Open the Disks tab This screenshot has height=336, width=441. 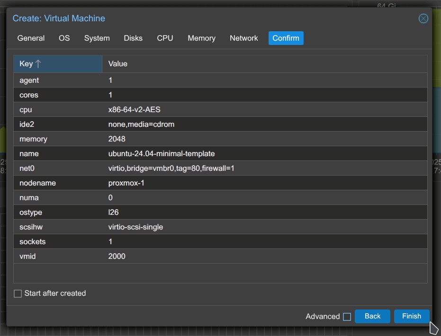pyautogui.click(x=133, y=38)
